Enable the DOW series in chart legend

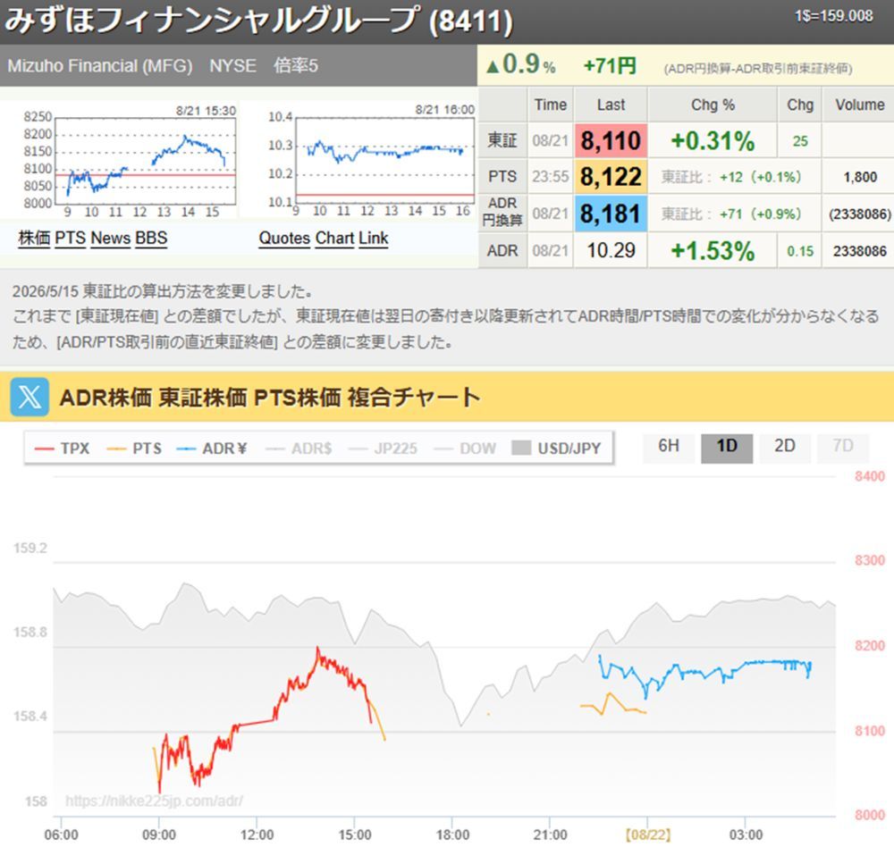point(465,449)
